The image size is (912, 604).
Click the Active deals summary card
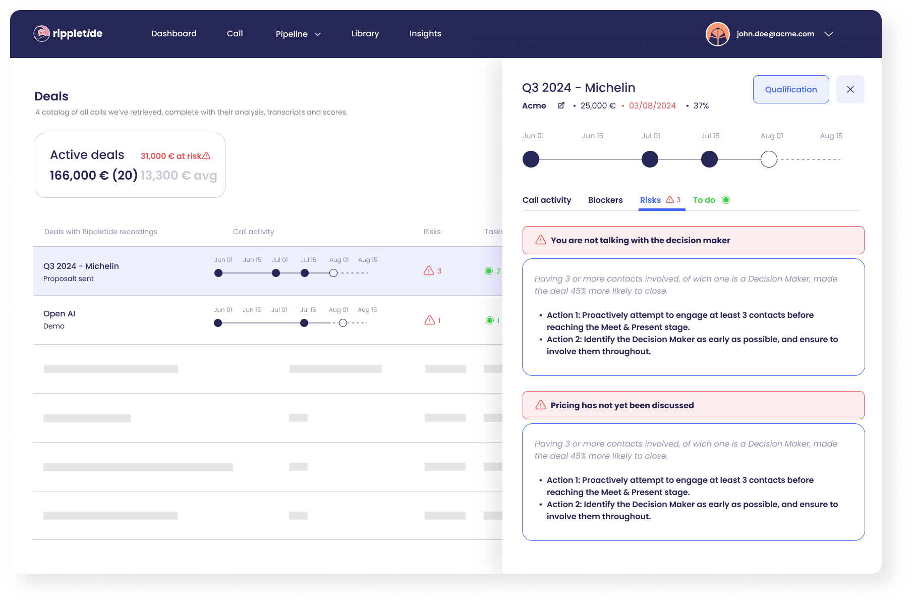(x=130, y=165)
